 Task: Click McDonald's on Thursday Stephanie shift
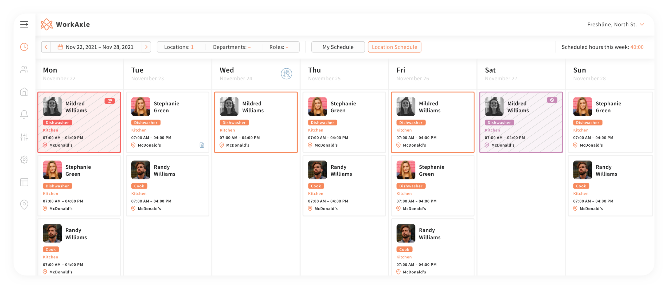[x=326, y=145]
